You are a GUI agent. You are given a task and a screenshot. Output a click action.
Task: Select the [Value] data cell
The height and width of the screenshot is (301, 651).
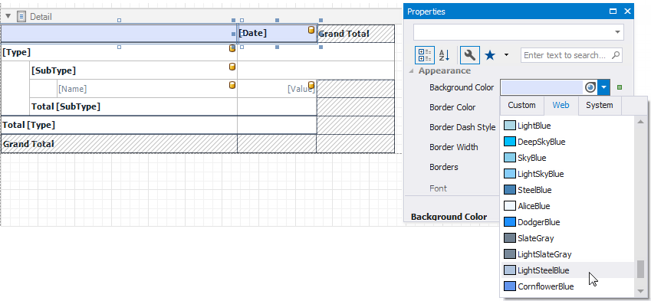tap(277, 89)
